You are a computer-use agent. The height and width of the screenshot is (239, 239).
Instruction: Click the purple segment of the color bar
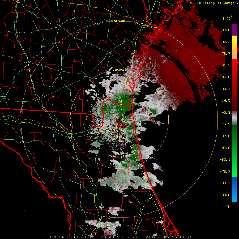pyautogui.click(x=234, y=30)
